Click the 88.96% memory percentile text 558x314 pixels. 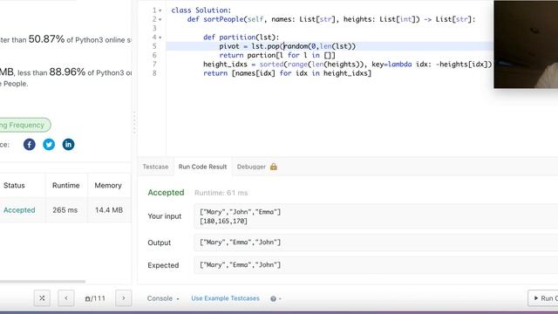point(67,72)
